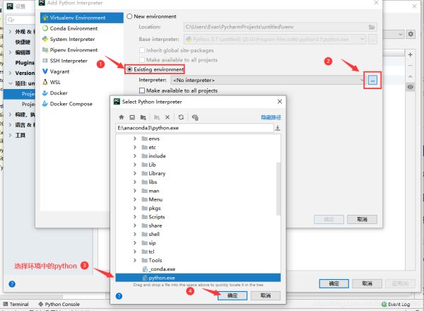Click the upgrade package arrow icon
424x311 pixels.
coord(410,76)
